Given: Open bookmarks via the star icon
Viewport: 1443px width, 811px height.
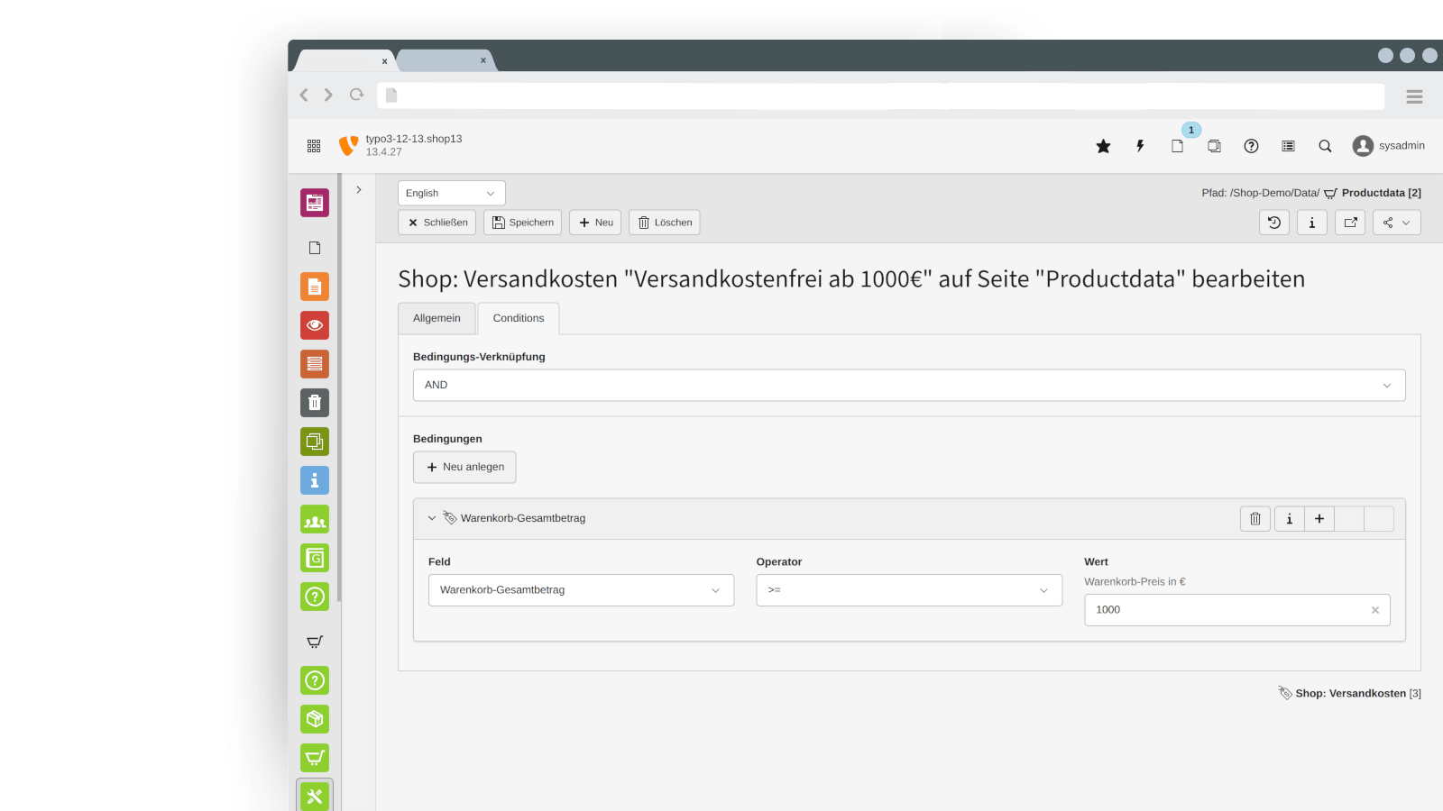Looking at the screenshot, I should point(1103,145).
